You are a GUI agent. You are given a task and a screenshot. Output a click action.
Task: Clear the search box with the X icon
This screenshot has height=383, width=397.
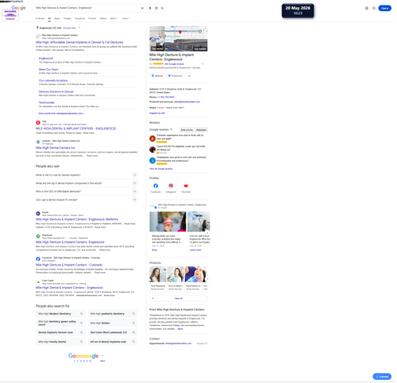pos(142,8)
